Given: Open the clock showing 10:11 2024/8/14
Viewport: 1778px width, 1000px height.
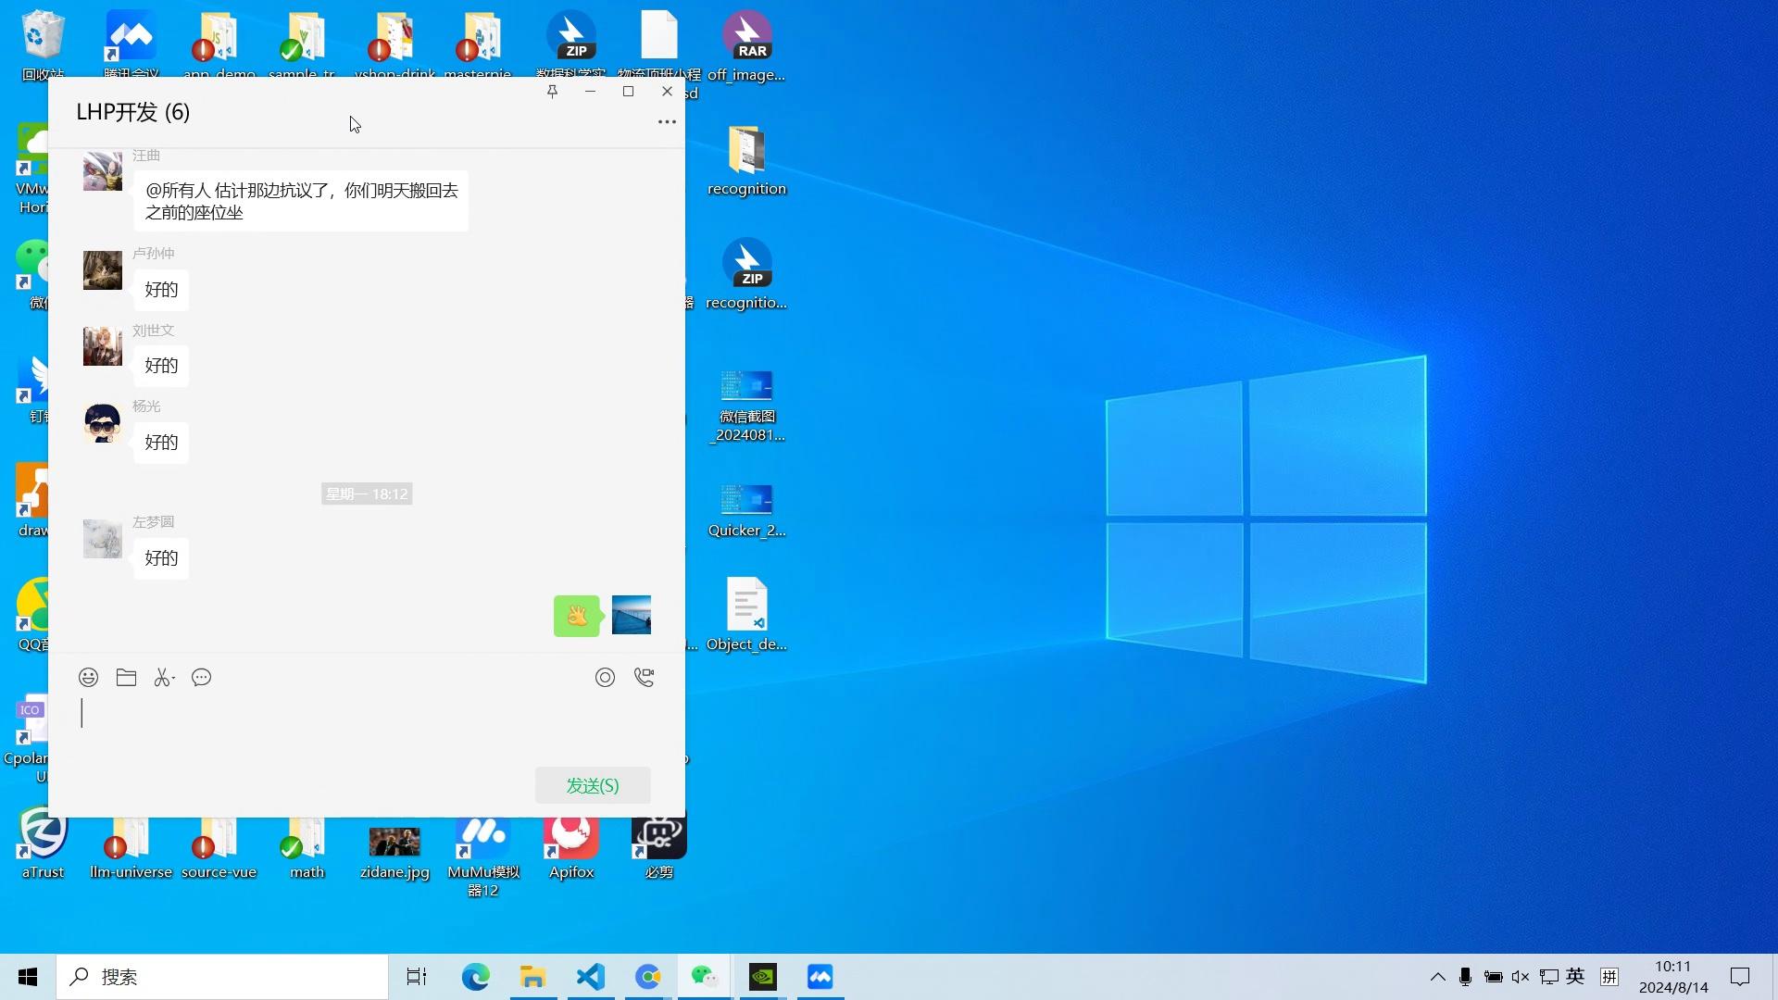Looking at the screenshot, I should click(x=1673, y=977).
